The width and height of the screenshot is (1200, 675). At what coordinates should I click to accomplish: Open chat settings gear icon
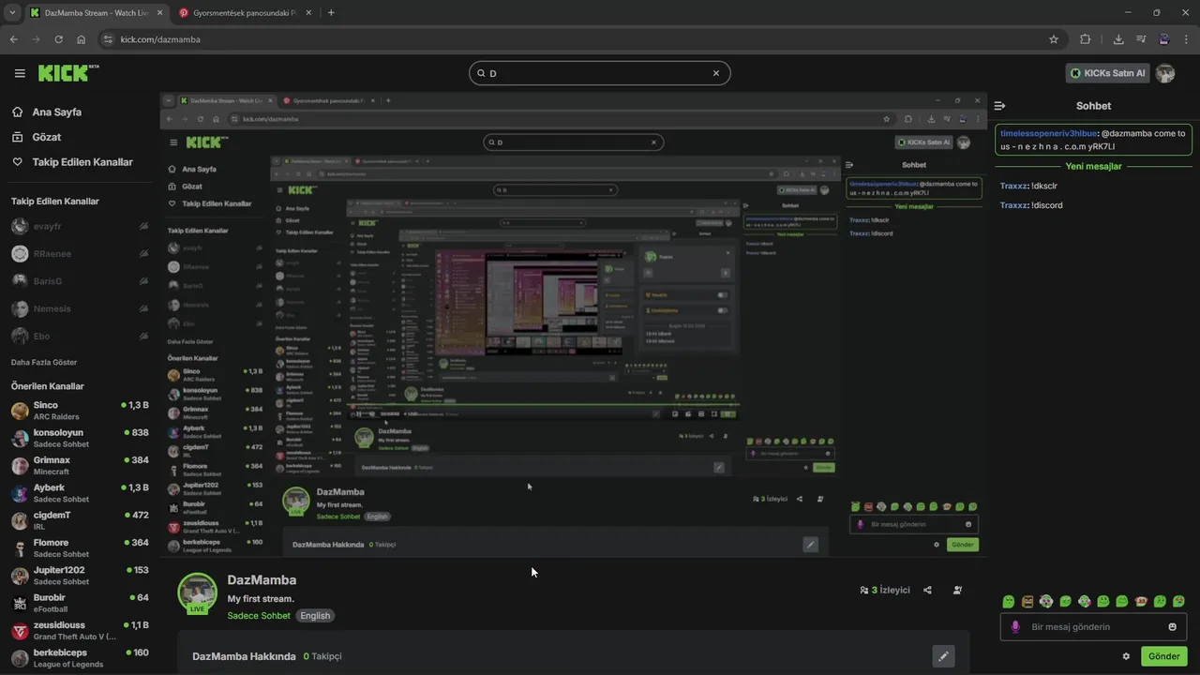click(x=1126, y=656)
